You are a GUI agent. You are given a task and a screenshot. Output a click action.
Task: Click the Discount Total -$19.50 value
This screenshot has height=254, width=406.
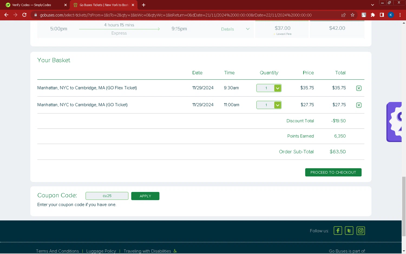338,121
